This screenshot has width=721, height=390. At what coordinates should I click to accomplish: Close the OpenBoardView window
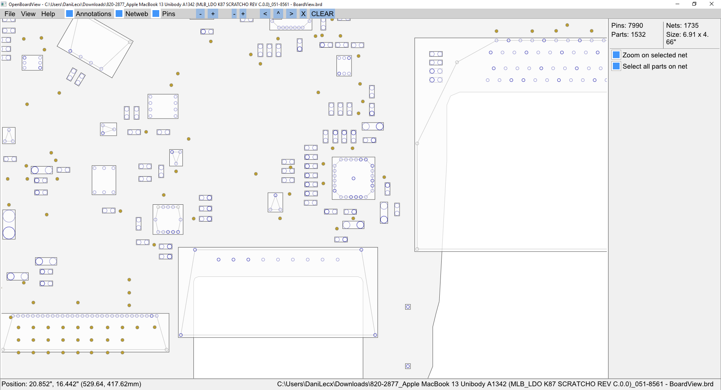pos(712,4)
